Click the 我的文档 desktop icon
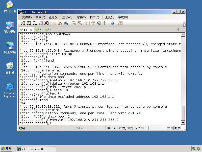Image resolution: width=202 pixels, height=152 pixels. pyautogui.click(x=10, y=7)
